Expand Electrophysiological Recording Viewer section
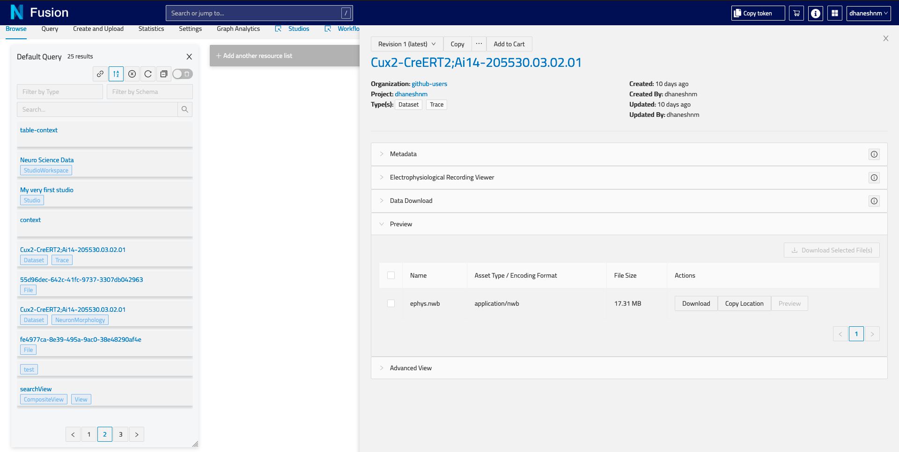This screenshot has height=452, width=899. tap(629, 178)
